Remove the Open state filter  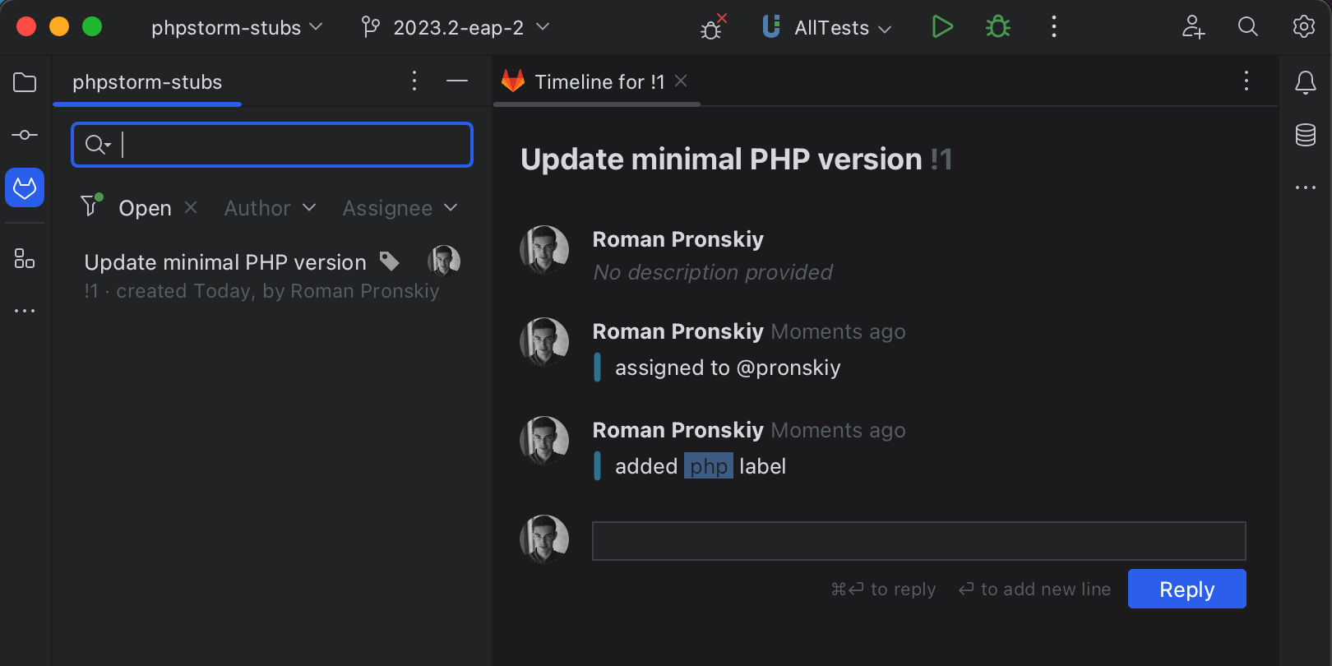click(191, 207)
